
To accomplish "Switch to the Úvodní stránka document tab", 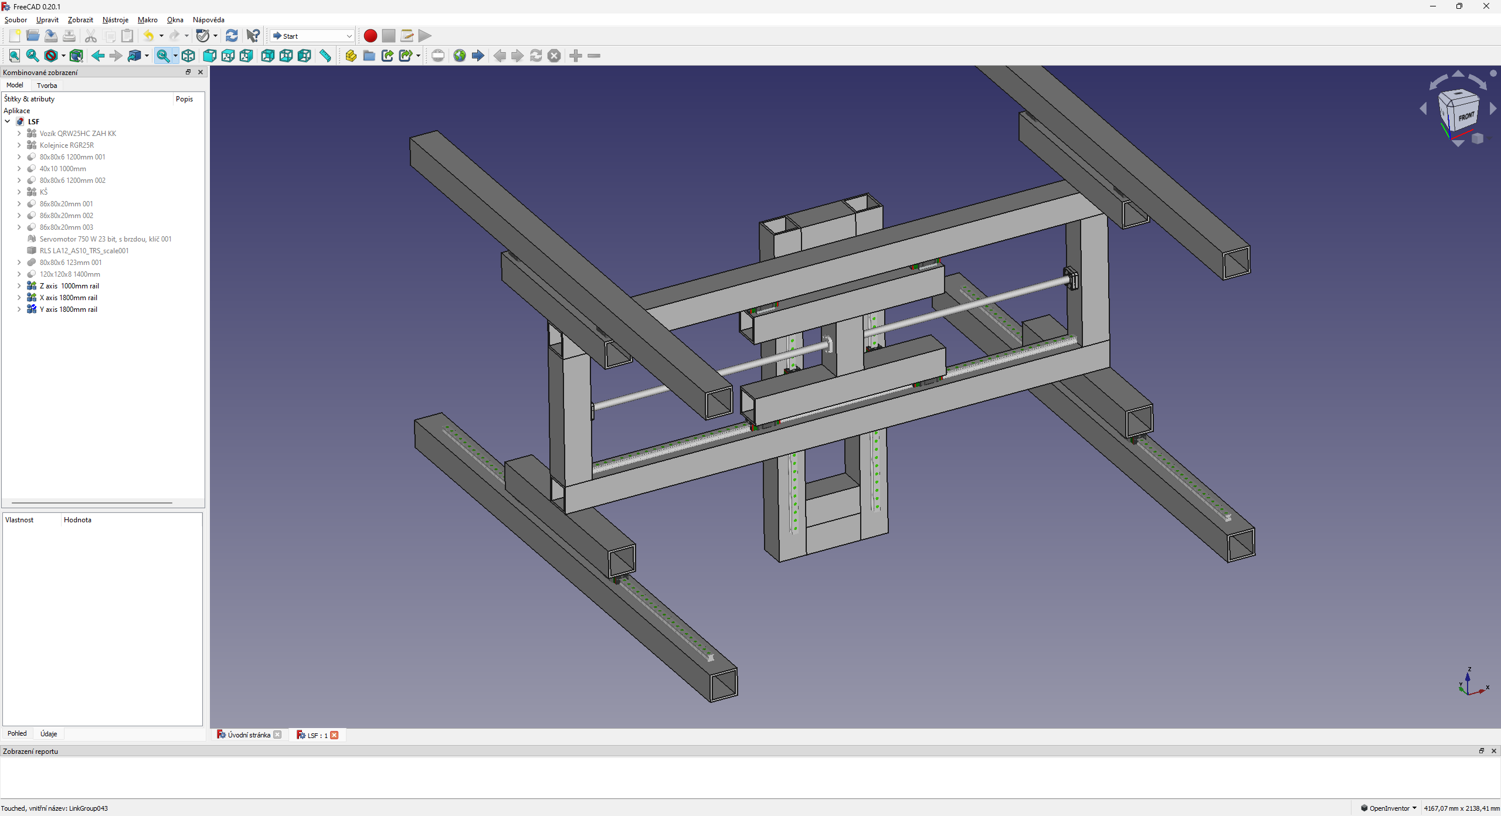I will coord(249,735).
